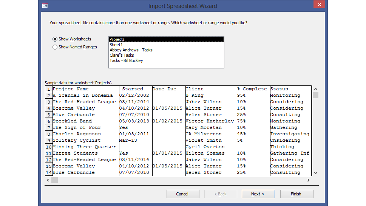Click the 'Started' header cell

pos(136,89)
